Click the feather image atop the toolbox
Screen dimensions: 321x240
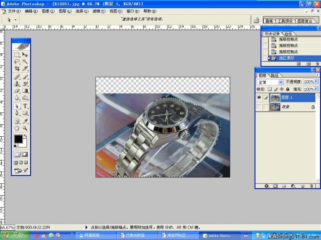coord(21,47)
